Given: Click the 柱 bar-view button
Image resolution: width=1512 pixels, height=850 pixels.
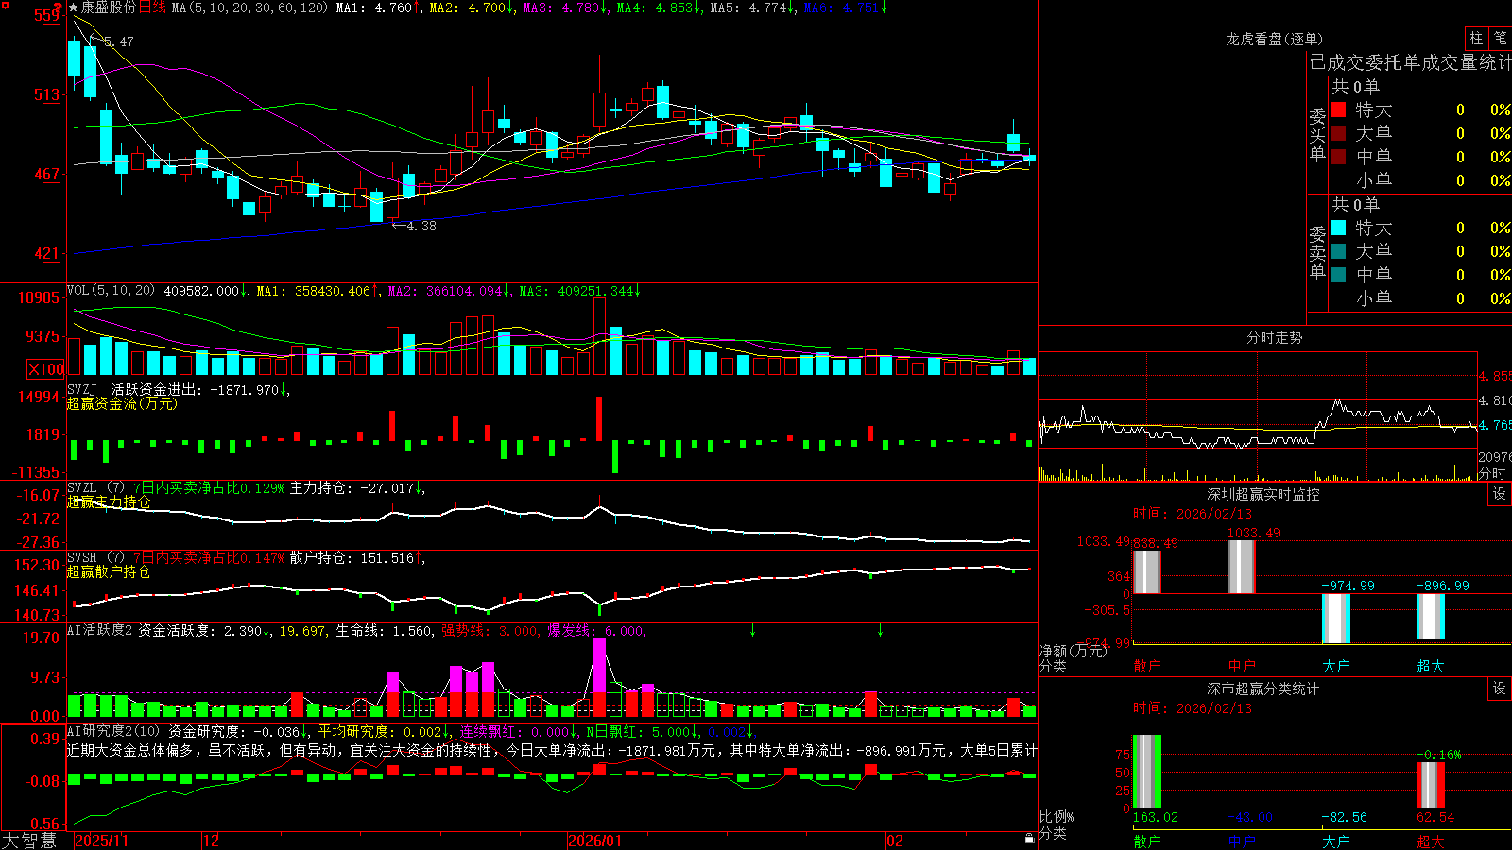Looking at the screenshot, I should [x=1476, y=38].
